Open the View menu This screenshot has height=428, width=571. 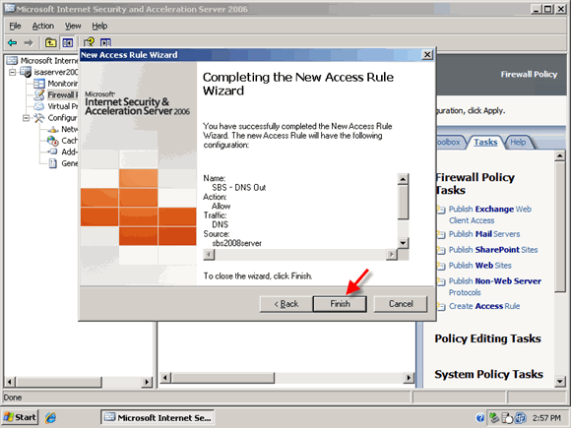[73, 26]
